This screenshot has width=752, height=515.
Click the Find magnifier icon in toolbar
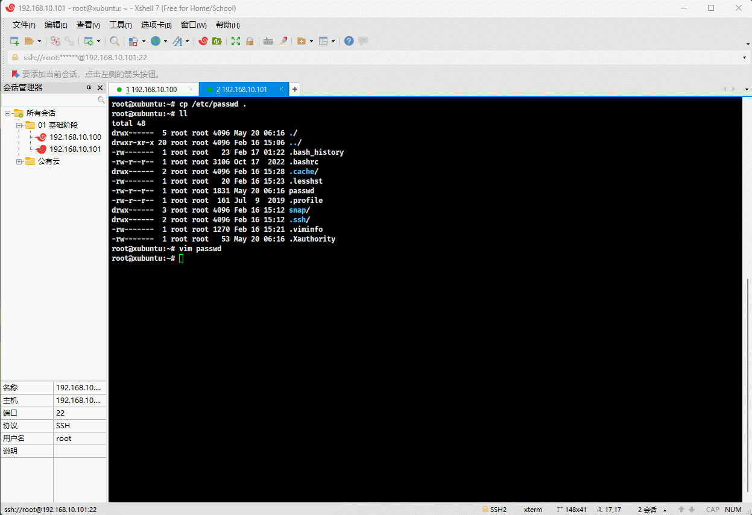coord(115,41)
